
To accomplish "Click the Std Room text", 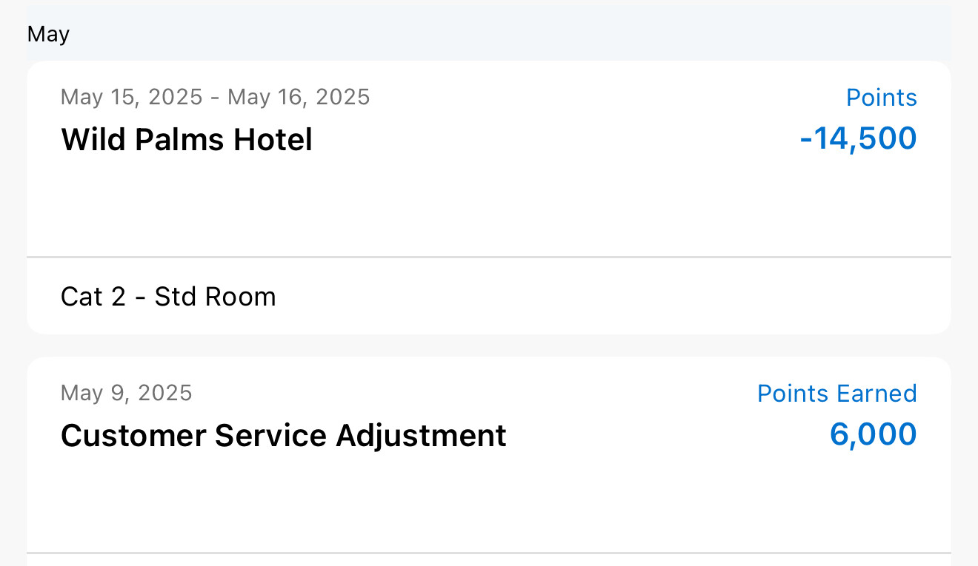I will pos(215,297).
